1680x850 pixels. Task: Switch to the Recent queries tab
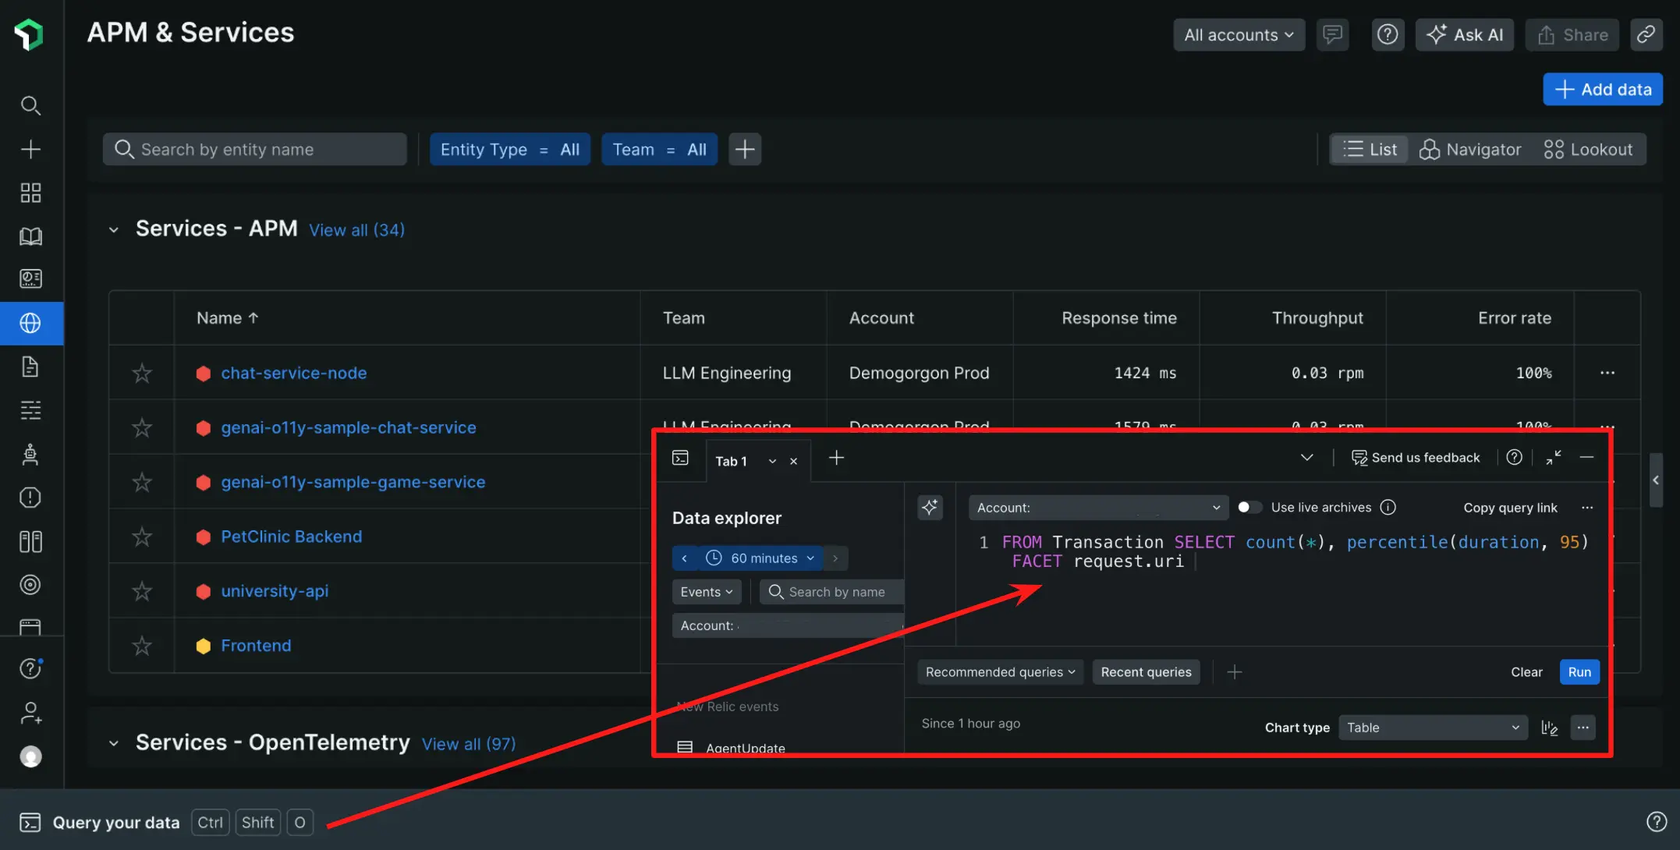[x=1146, y=671]
